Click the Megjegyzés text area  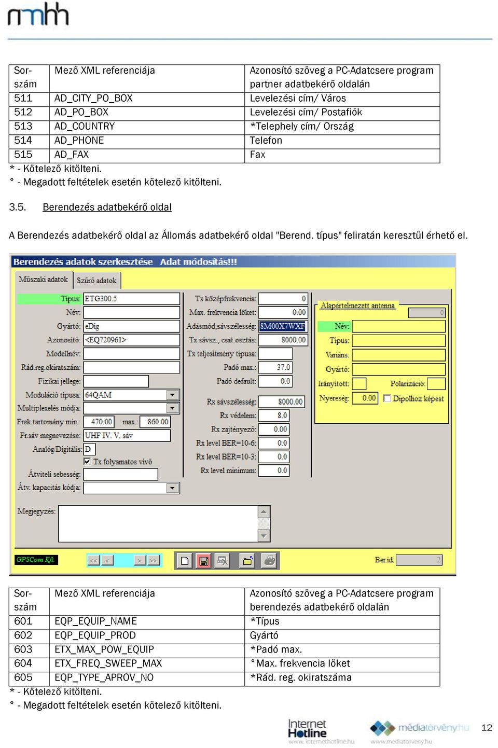coord(164,523)
